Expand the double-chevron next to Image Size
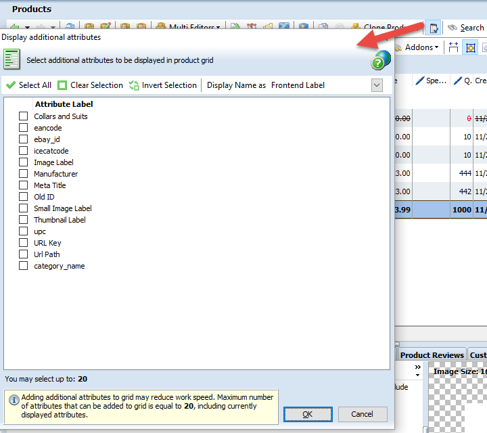 click(418, 367)
